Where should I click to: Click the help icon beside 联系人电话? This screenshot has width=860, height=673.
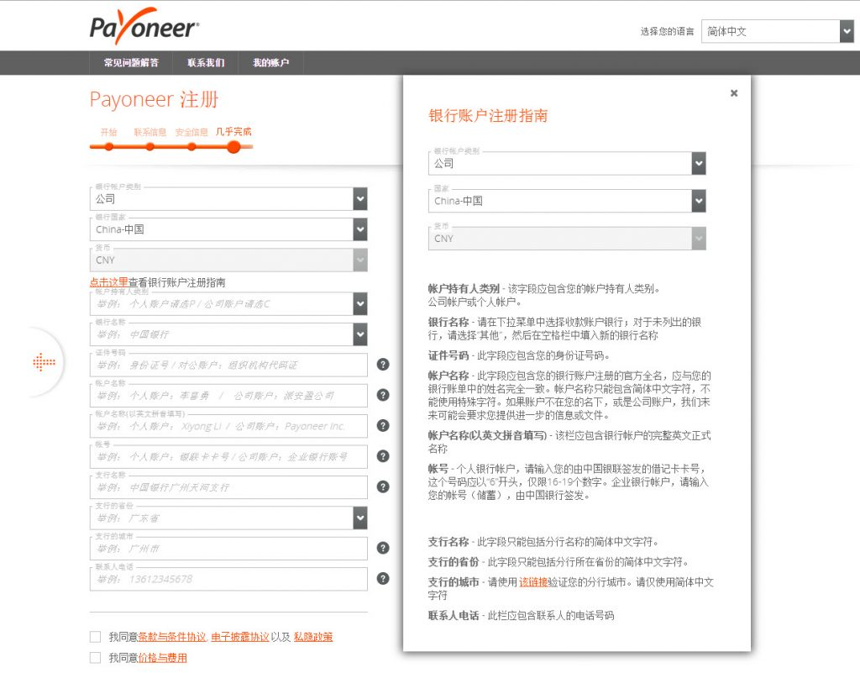(384, 578)
